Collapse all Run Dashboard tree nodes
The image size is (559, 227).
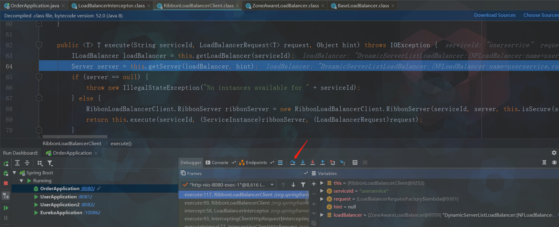pos(27,163)
